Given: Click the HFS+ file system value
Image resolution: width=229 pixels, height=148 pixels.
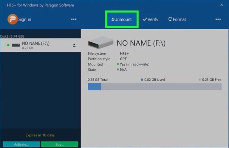Looking at the screenshot, I should [124, 53].
